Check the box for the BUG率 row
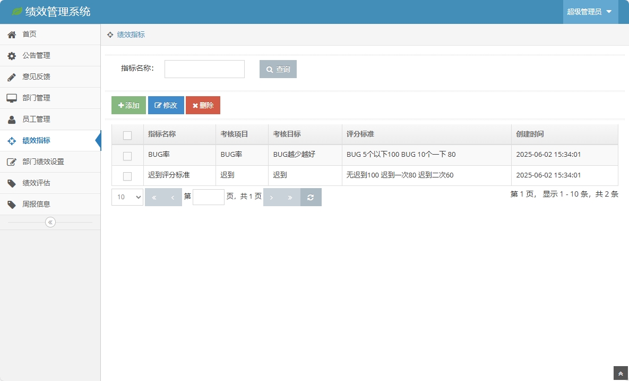The width and height of the screenshot is (629, 381). coord(127,156)
